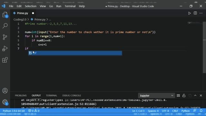Screen dimensions: 206x116
Task: Click the 'c=c+1' code line
Action: point(42,44)
